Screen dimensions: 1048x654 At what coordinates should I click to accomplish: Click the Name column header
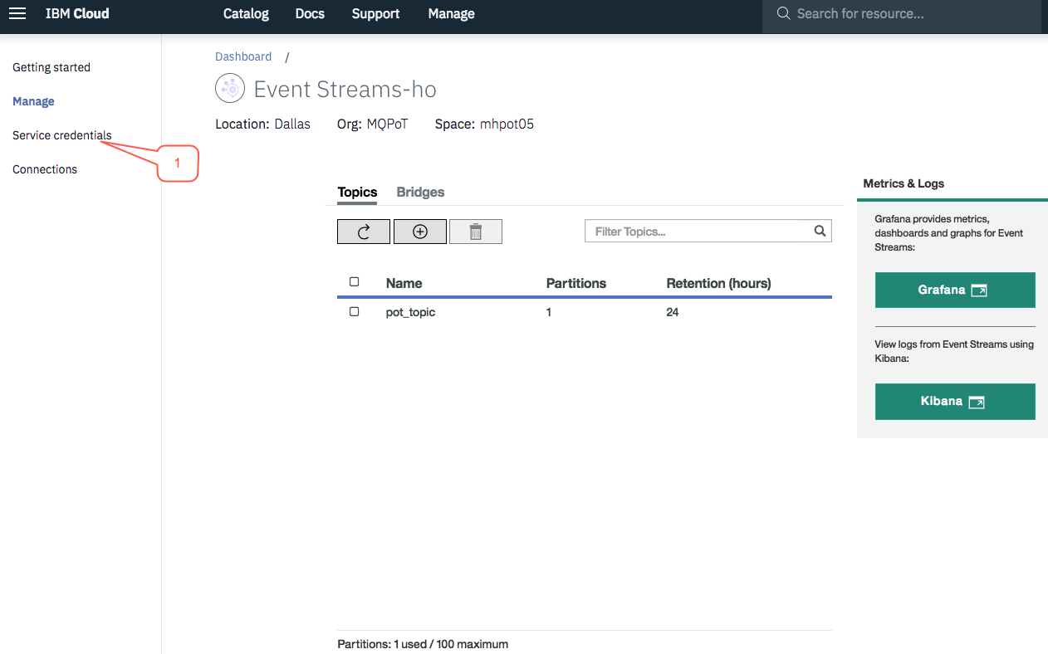(404, 283)
